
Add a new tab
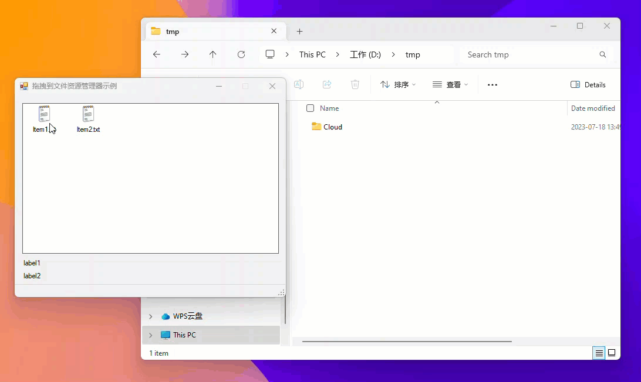click(299, 32)
